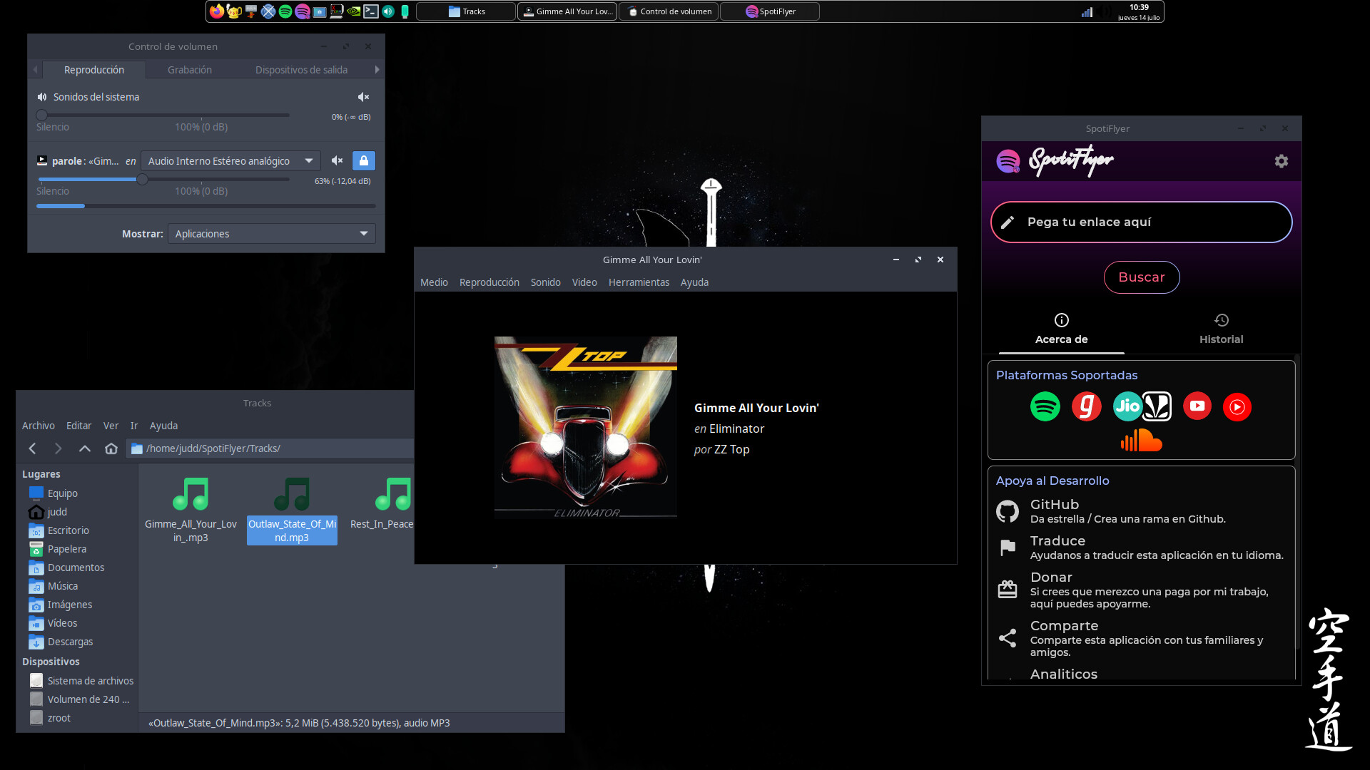Image resolution: width=1370 pixels, height=770 pixels.
Task: Open Descargas in the sidebar
Action: [70, 642]
